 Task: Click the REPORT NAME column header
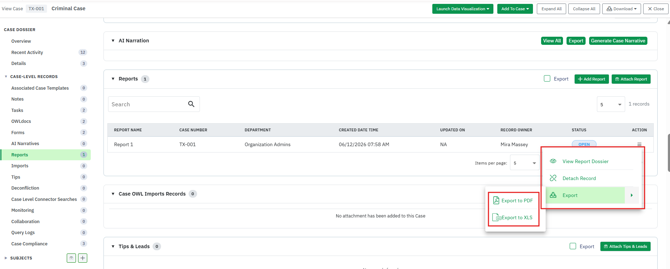tap(128, 130)
